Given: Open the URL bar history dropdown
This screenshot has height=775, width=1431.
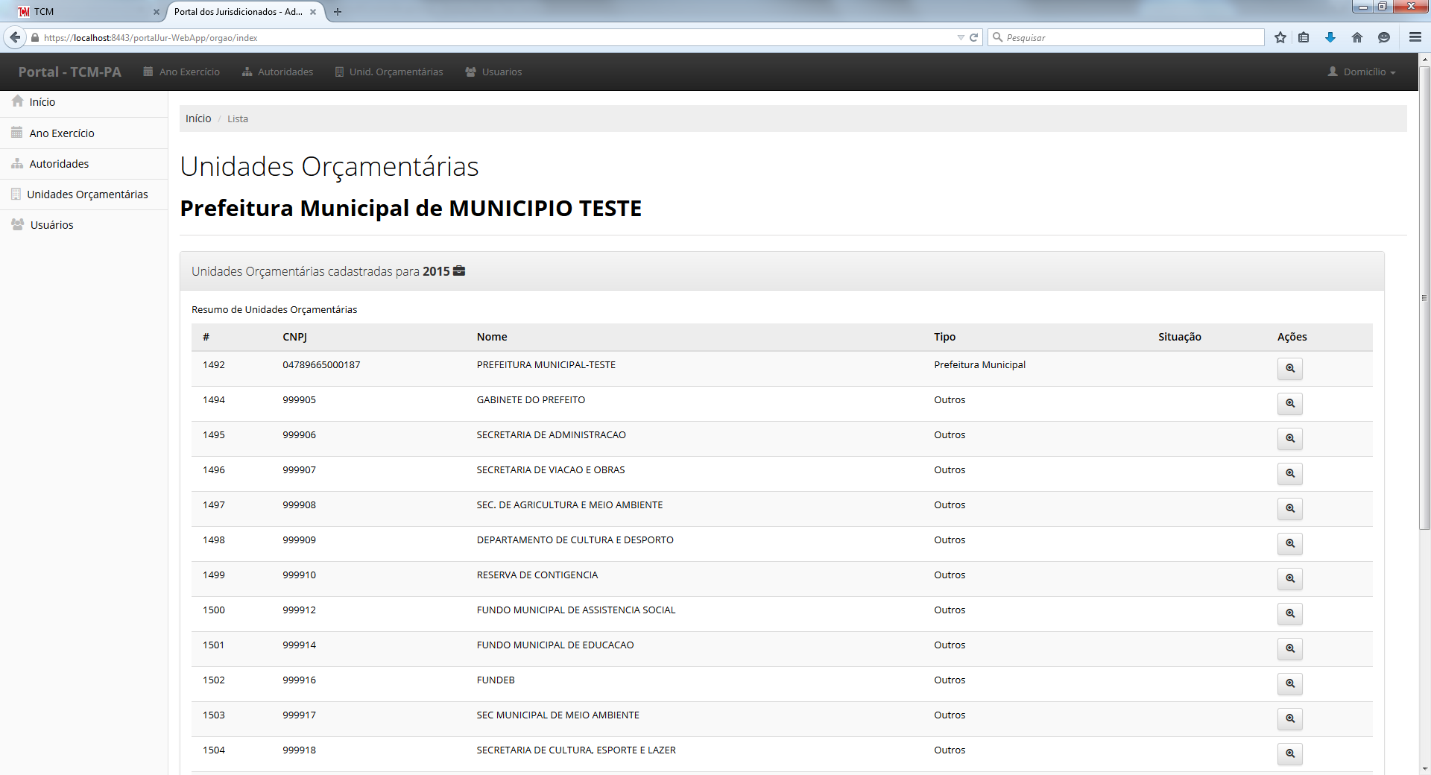Looking at the screenshot, I should pyautogui.click(x=961, y=37).
